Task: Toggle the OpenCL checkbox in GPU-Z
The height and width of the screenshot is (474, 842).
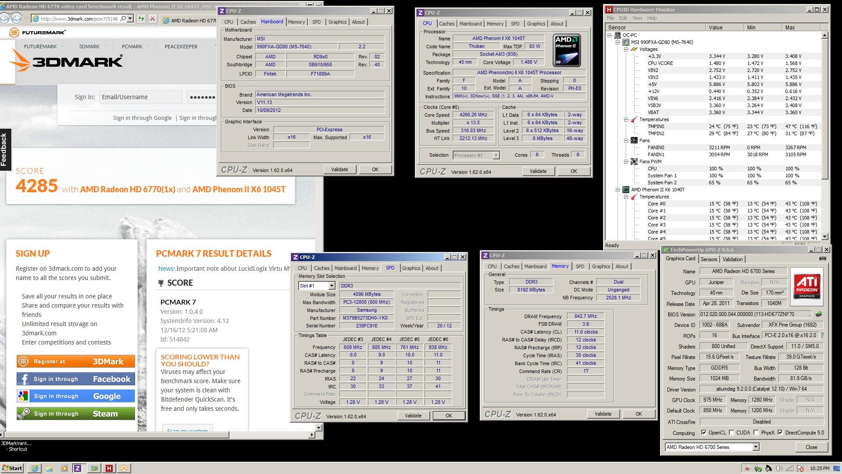Action: 704,433
